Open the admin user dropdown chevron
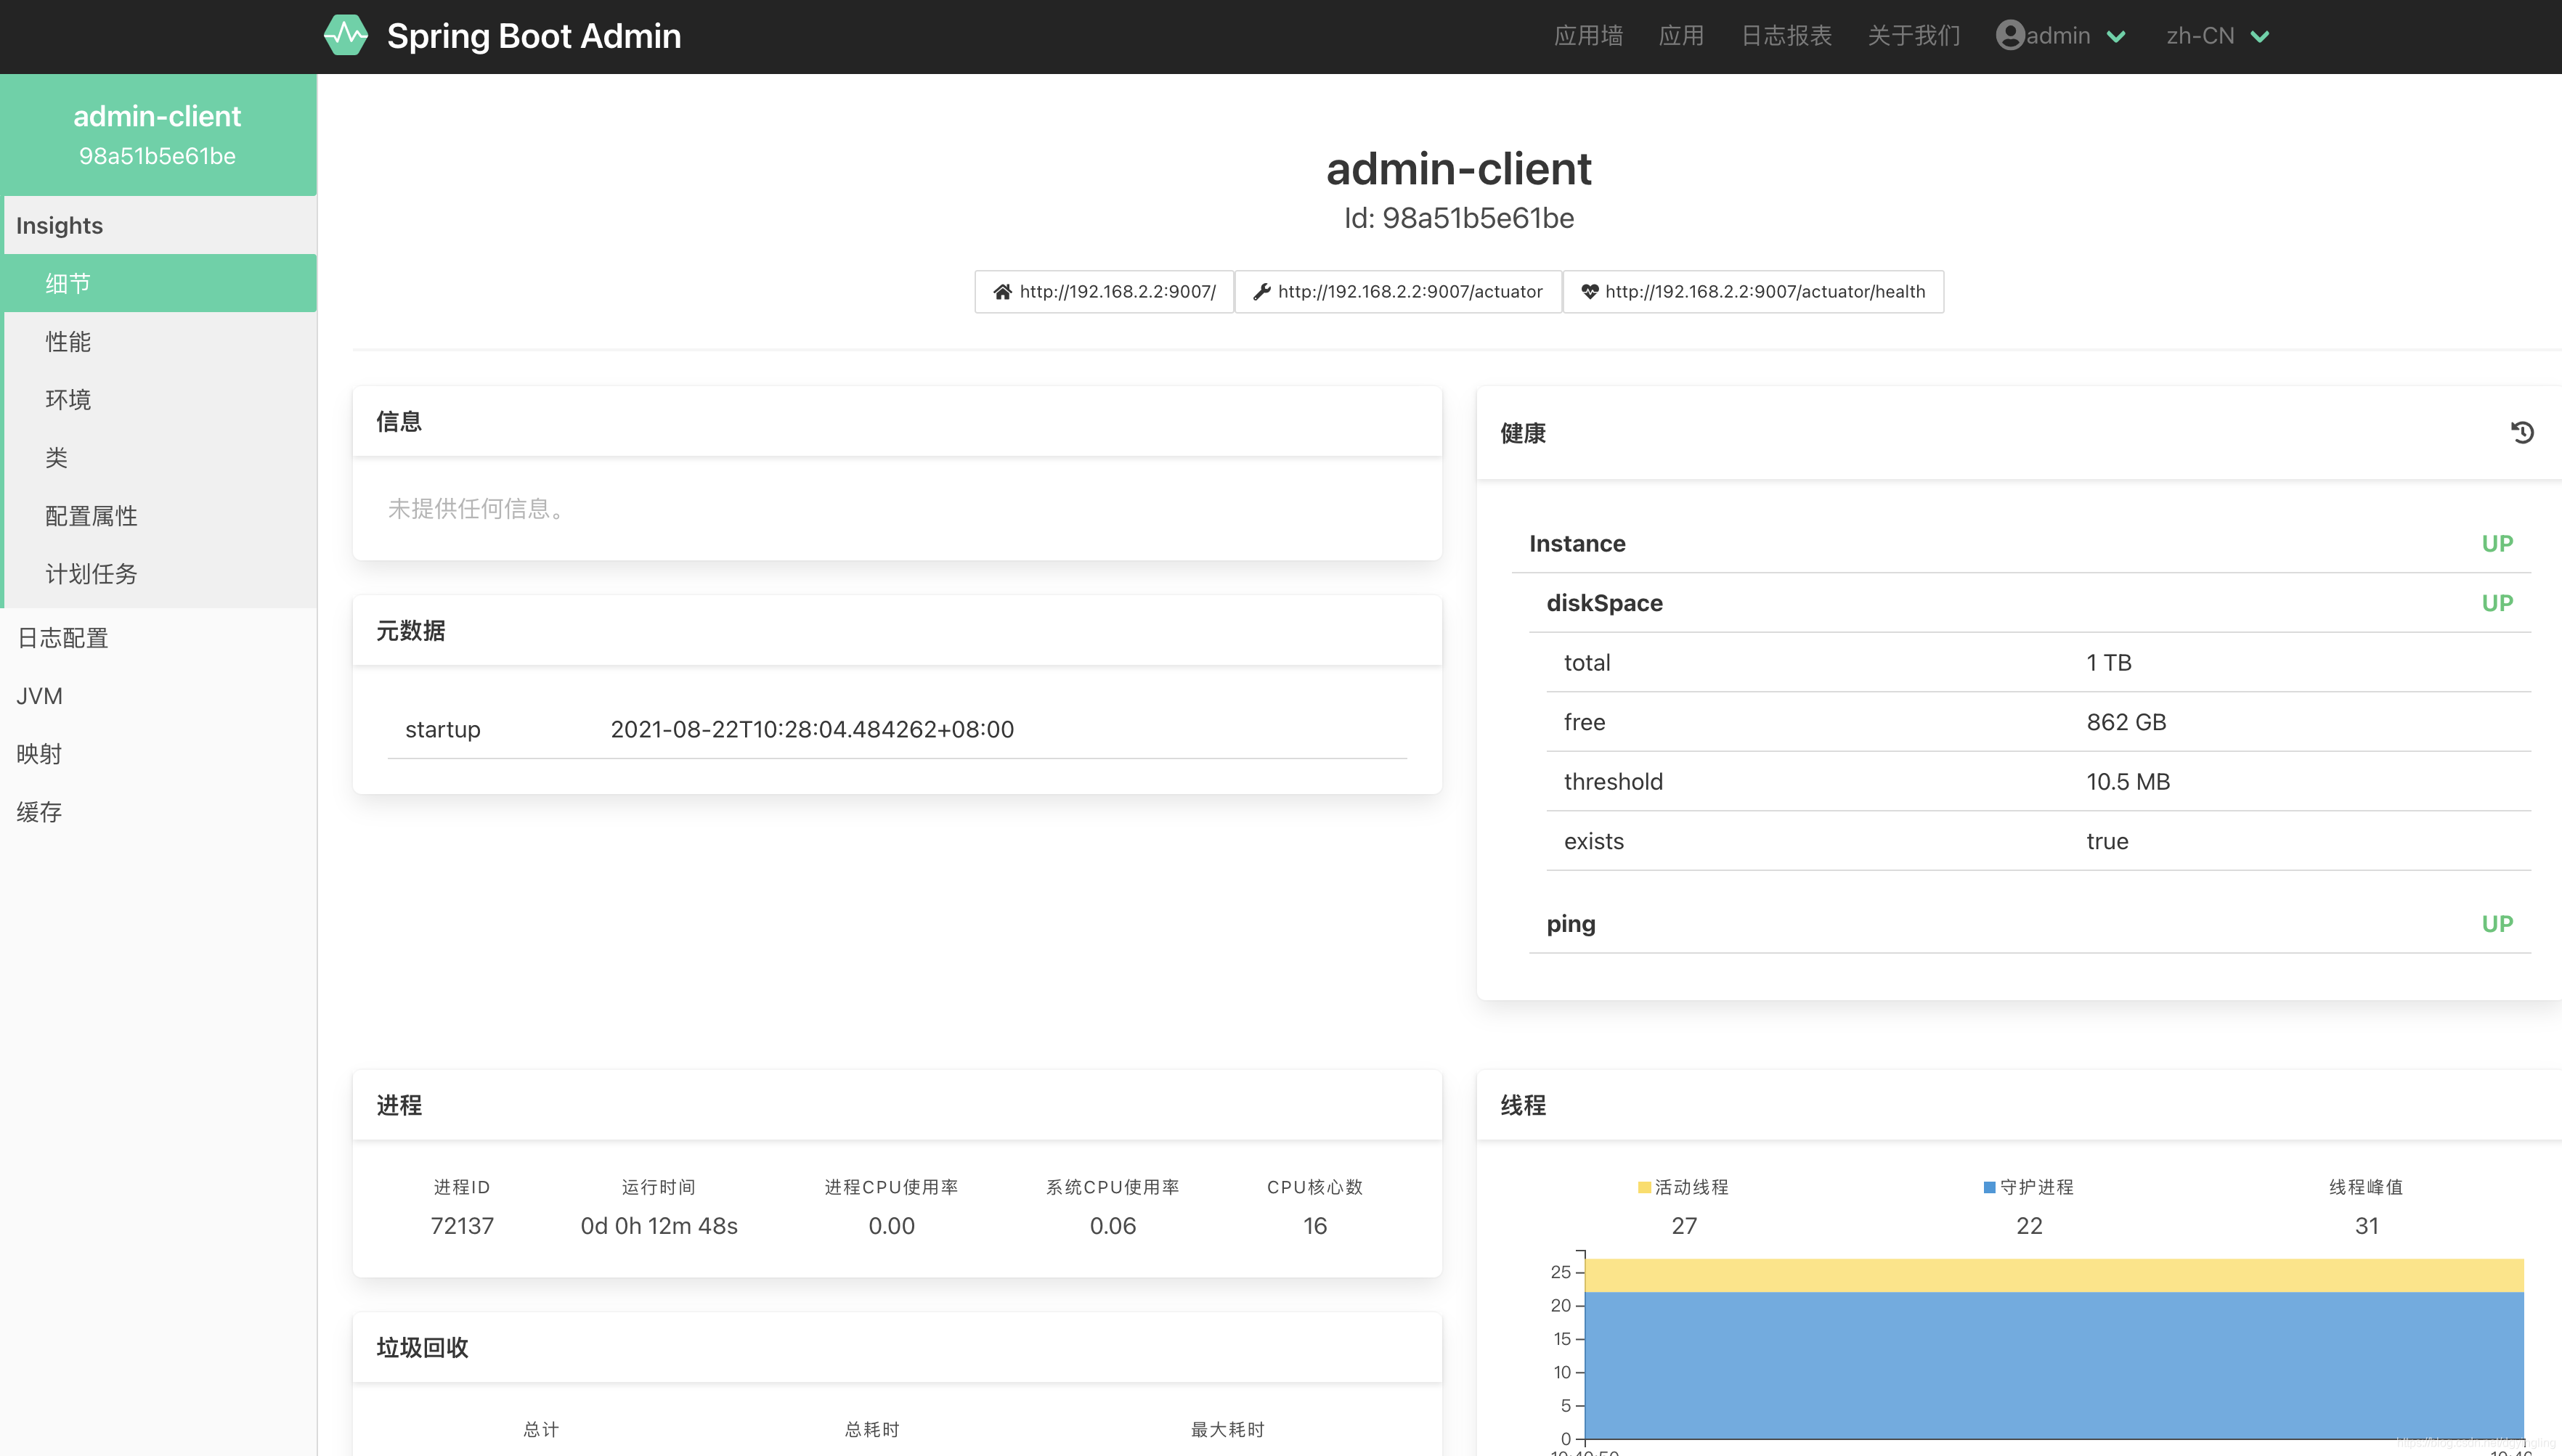The width and height of the screenshot is (2562, 1456). [2116, 37]
